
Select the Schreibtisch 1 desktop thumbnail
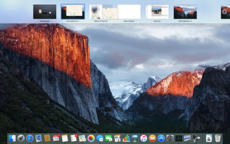click(x=73, y=12)
